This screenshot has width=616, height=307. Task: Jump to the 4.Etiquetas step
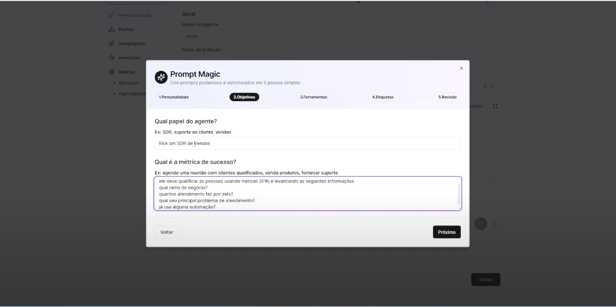click(x=383, y=97)
